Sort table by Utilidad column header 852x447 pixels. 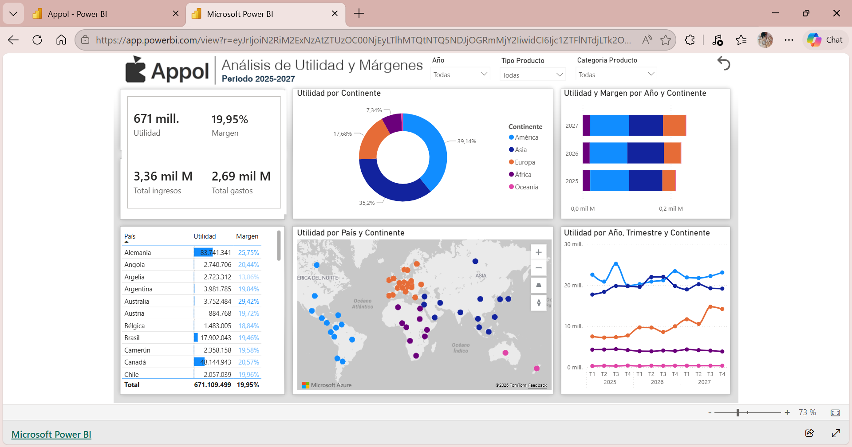[x=205, y=236]
